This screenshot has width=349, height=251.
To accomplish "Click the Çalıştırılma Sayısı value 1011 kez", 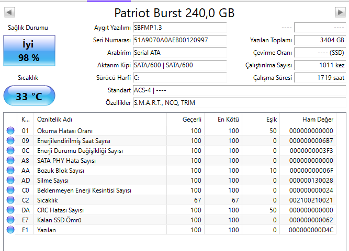I will [x=320, y=65].
